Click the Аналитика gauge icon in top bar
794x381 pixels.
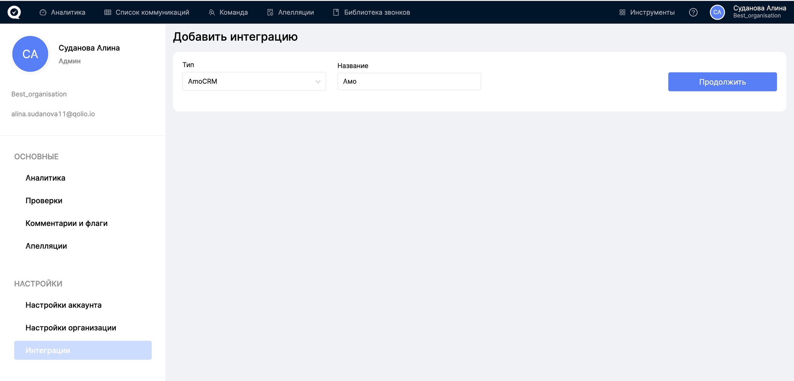click(x=43, y=12)
